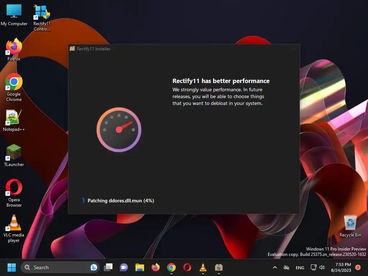Change the ENG input language
This screenshot has width=368, height=276.
pyautogui.click(x=300, y=267)
